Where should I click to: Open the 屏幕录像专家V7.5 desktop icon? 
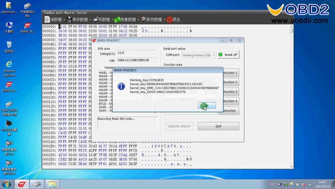tap(9, 148)
